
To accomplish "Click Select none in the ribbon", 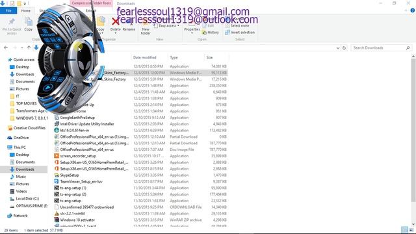I will pos(237,26).
